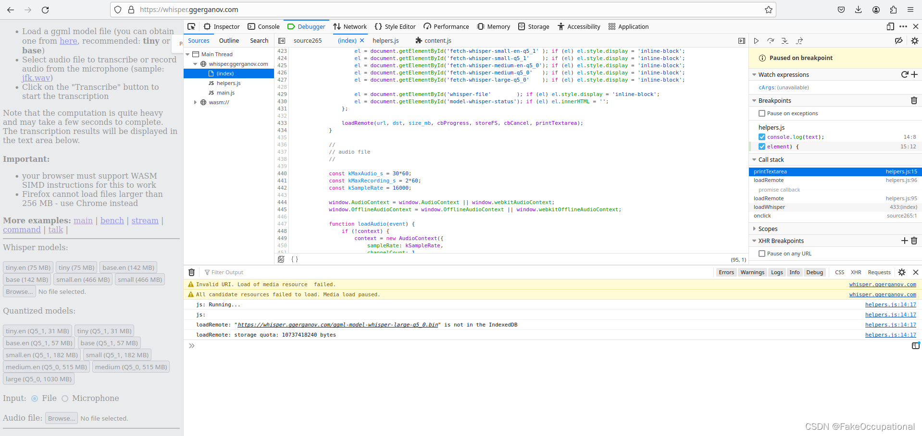Click the tiny.en (75 MB) model button
This screenshot has height=436, width=922.
(28, 267)
